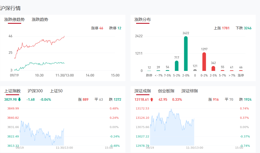Click the 跌停 12 legend label

115,28
